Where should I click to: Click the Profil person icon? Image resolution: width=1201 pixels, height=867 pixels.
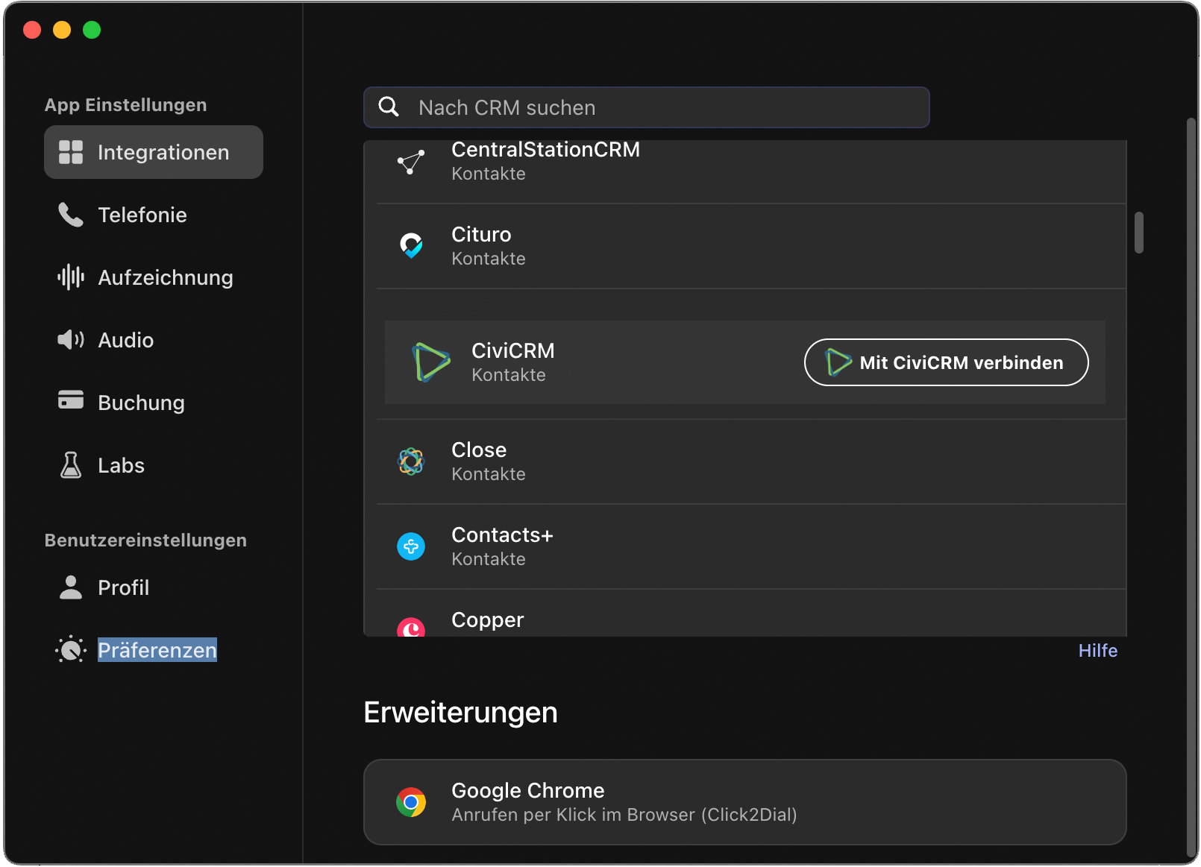pos(71,587)
